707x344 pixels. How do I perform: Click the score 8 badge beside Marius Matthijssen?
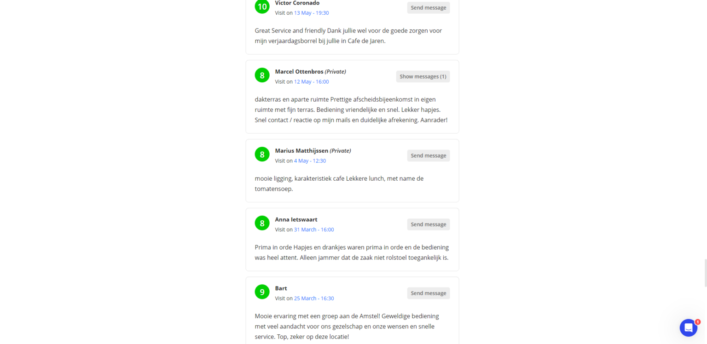(x=262, y=155)
